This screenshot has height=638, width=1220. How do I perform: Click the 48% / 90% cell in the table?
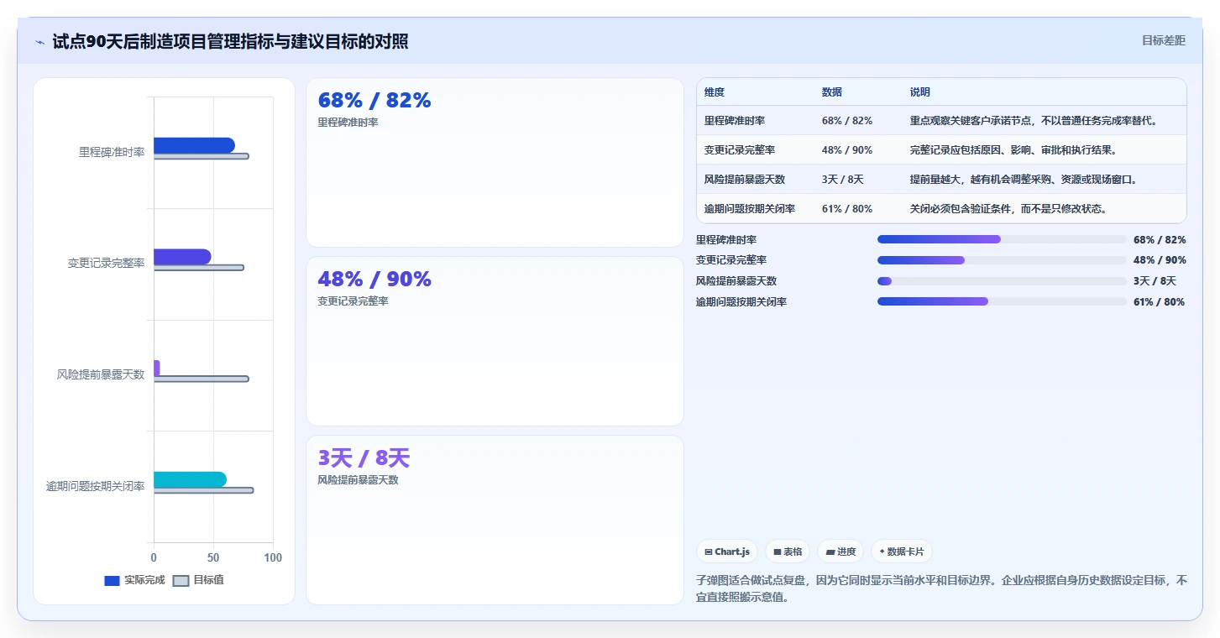[847, 150]
